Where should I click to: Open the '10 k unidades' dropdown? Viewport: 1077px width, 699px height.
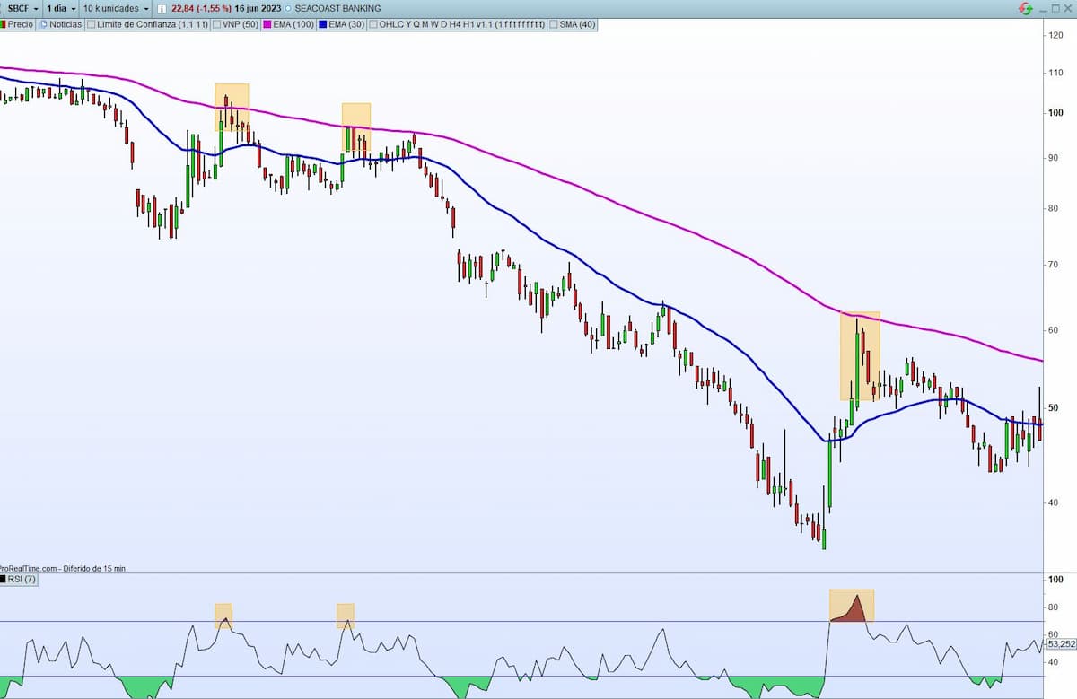point(115,8)
